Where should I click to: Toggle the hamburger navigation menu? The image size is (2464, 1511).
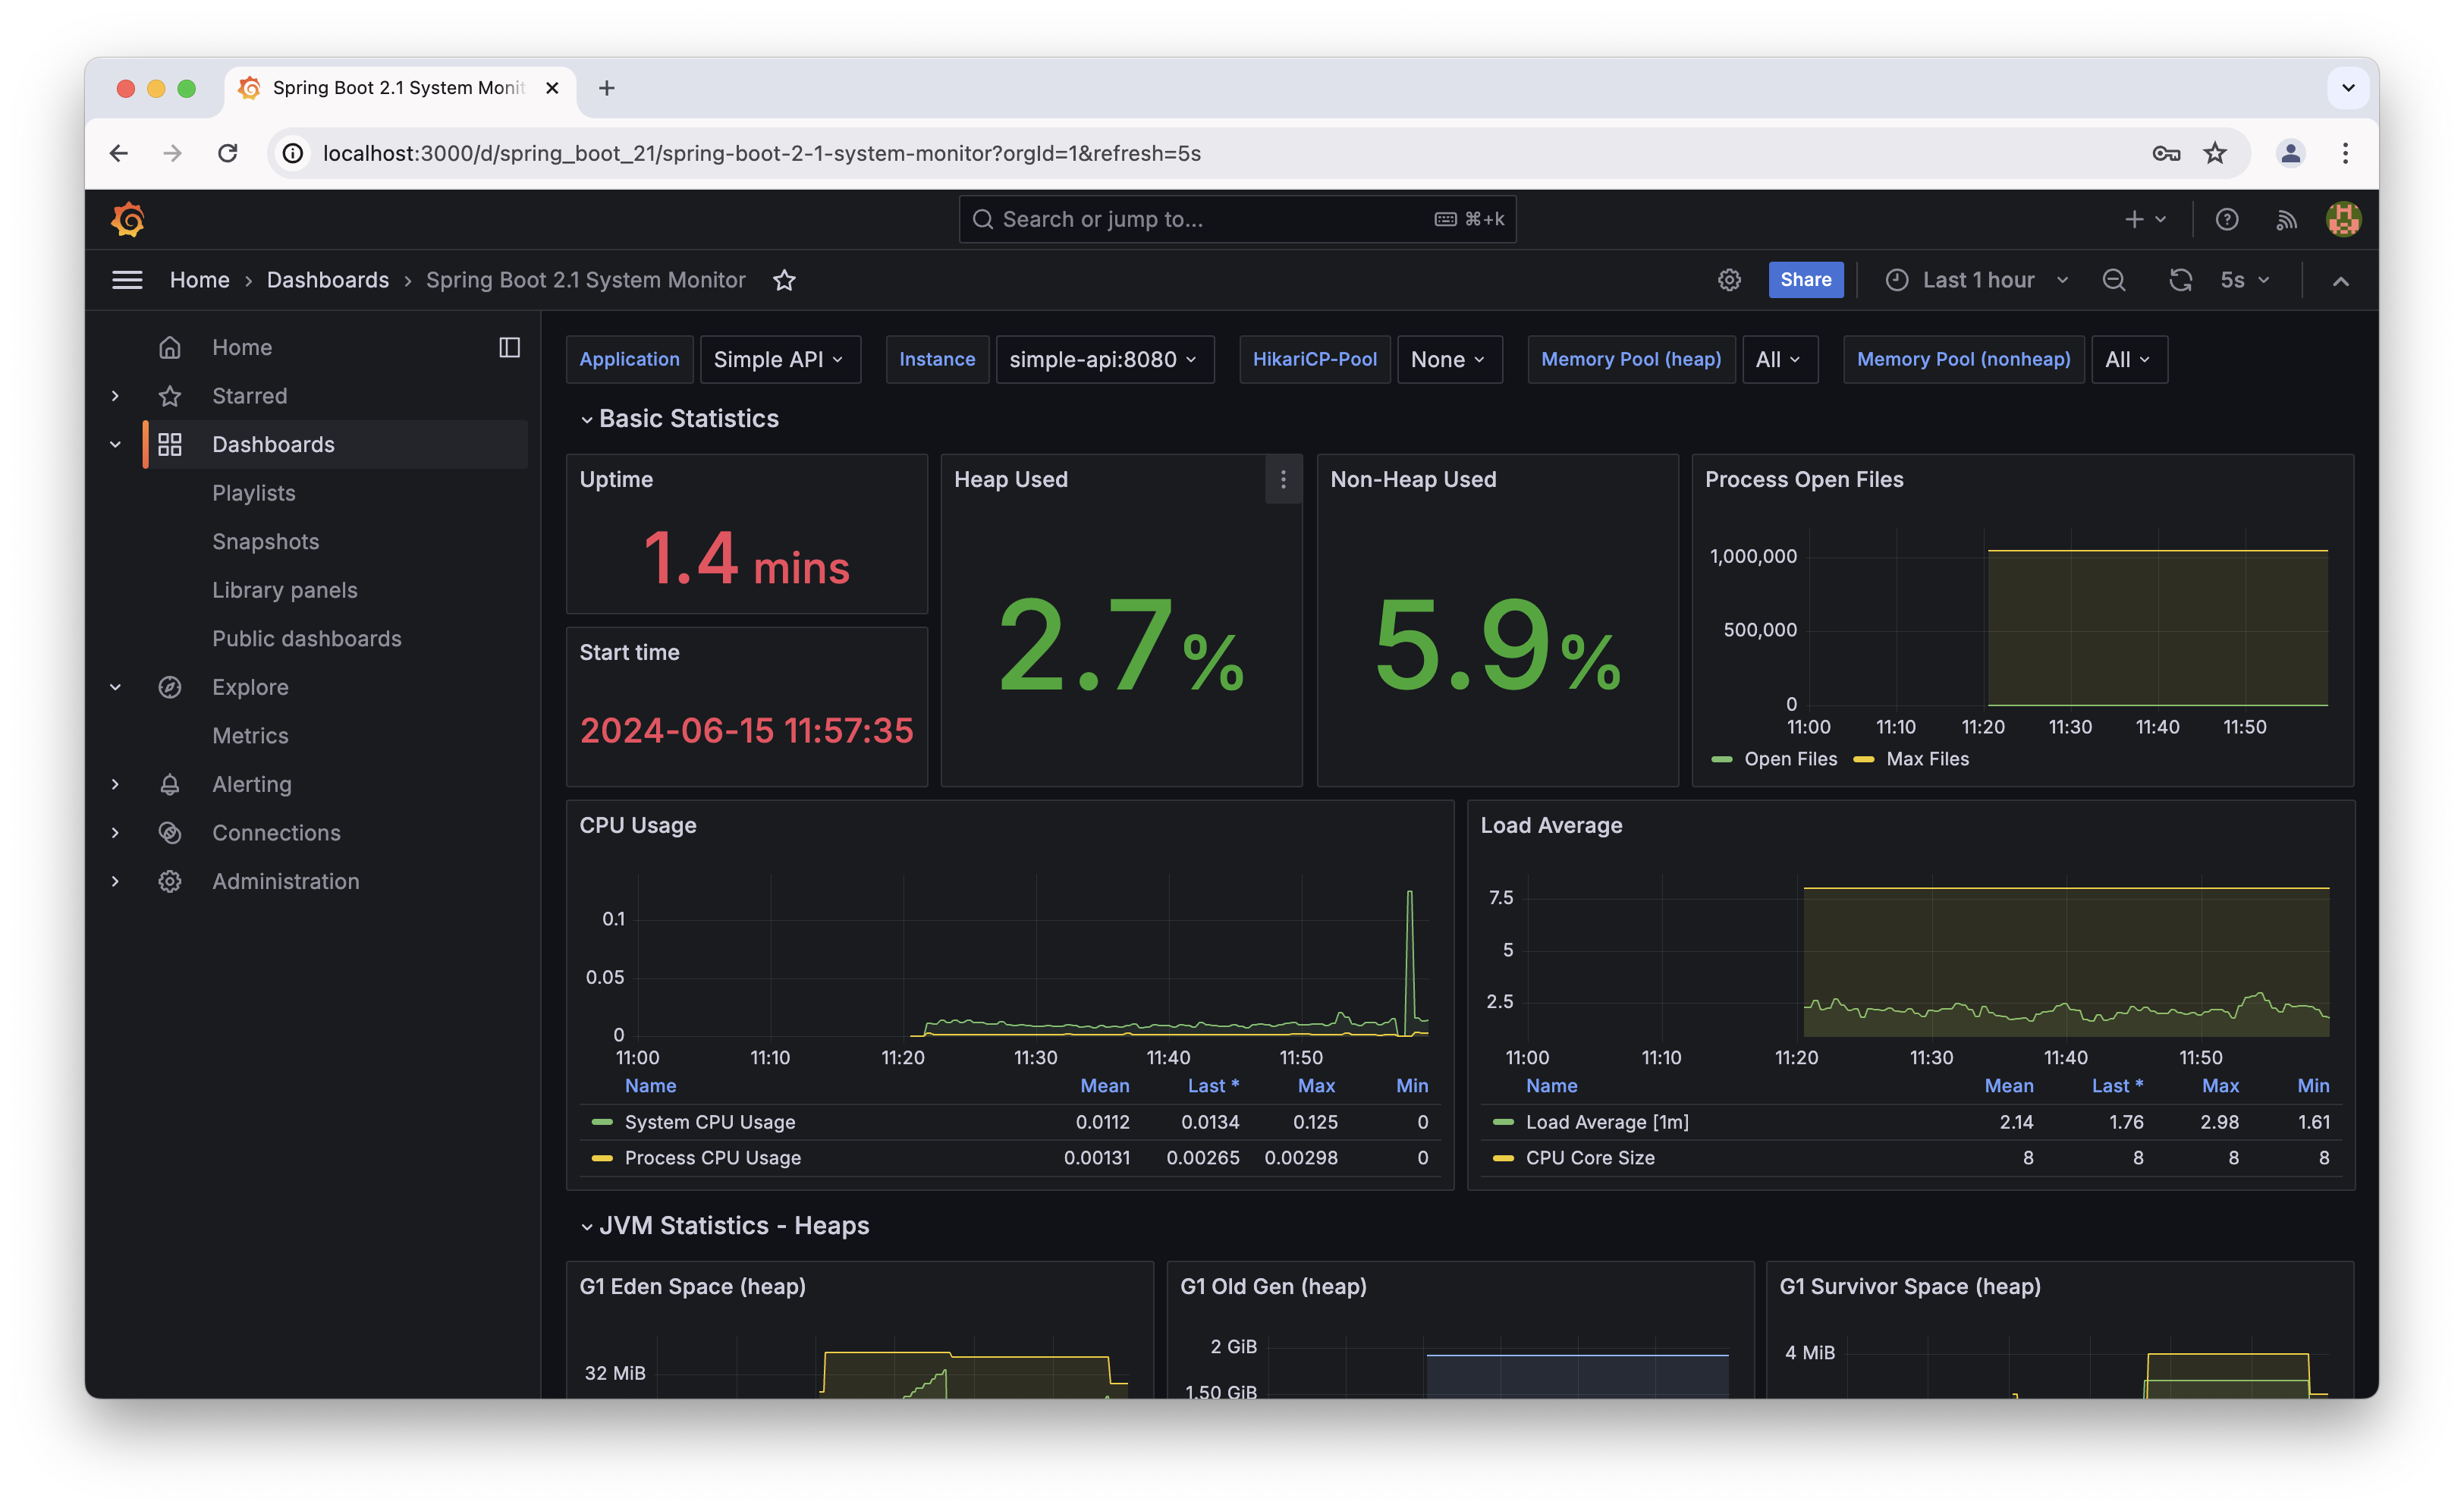coord(127,280)
